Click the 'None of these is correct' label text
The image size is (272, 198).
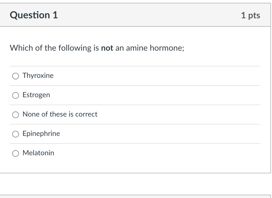(60, 114)
